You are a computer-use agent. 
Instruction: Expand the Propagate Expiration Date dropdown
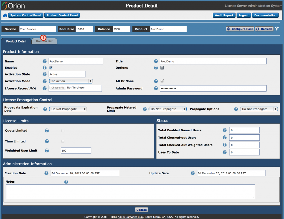[x=68, y=109]
